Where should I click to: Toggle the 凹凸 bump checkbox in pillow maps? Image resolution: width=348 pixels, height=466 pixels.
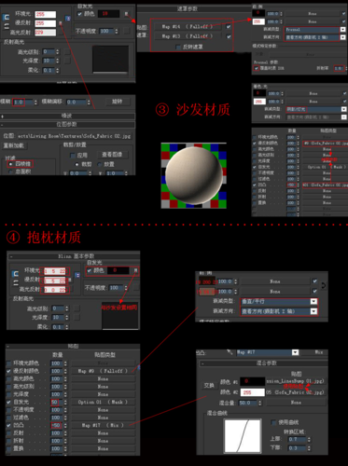point(8,425)
